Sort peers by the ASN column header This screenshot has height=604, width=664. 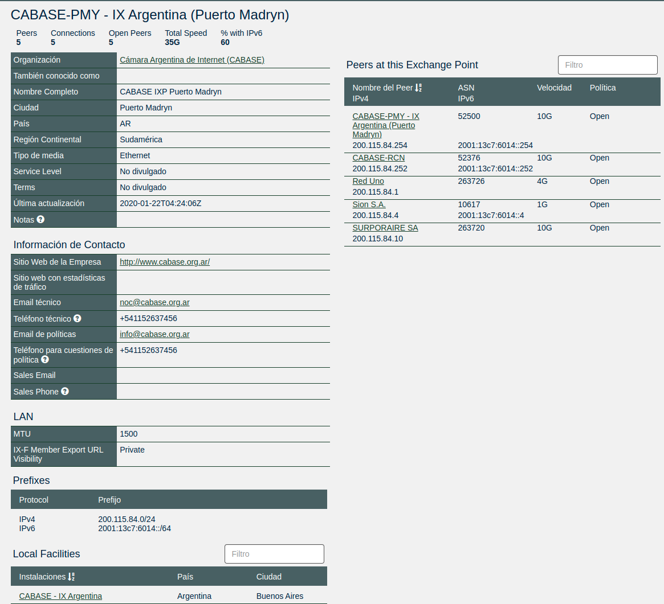click(x=466, y=88)
